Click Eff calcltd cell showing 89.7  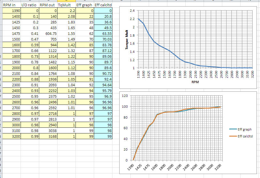tap(103, 62)
